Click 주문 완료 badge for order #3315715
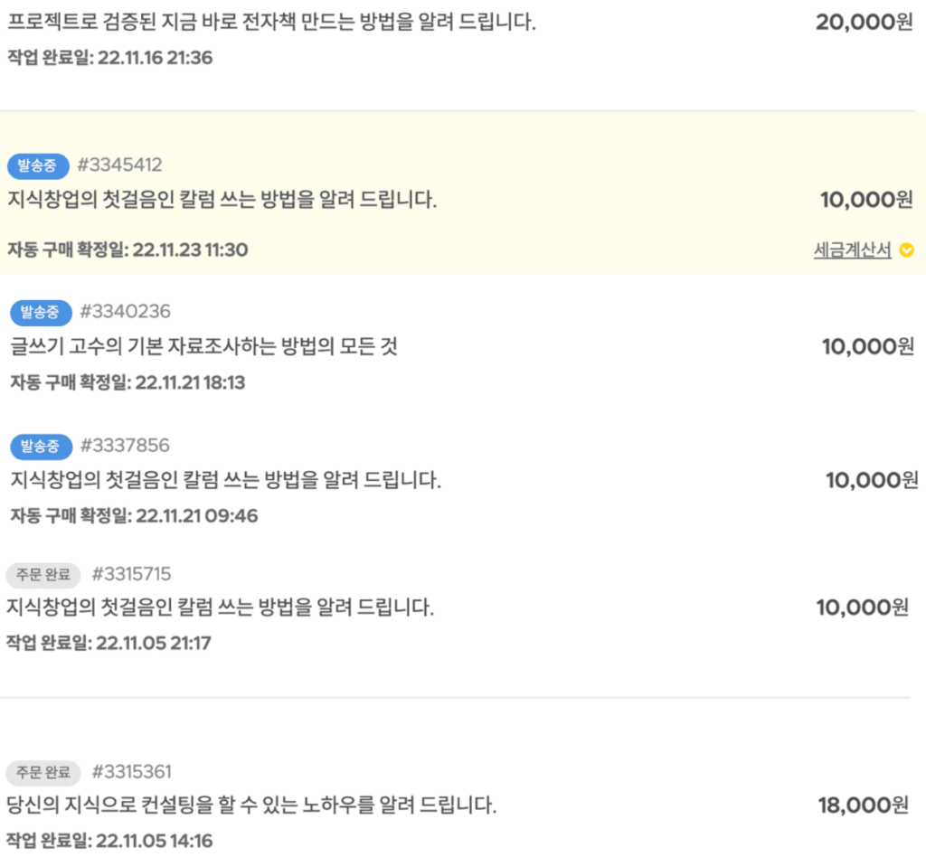The height and width of the screenshot is (857, 926). pyautogui.click(x=43, y=575)
